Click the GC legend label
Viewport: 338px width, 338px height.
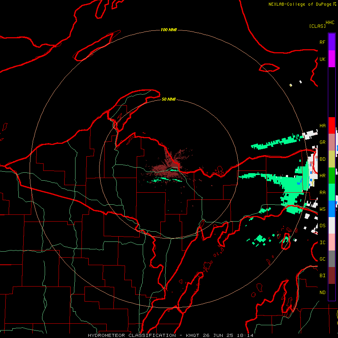pyautogui.click(x=322, y=259)
